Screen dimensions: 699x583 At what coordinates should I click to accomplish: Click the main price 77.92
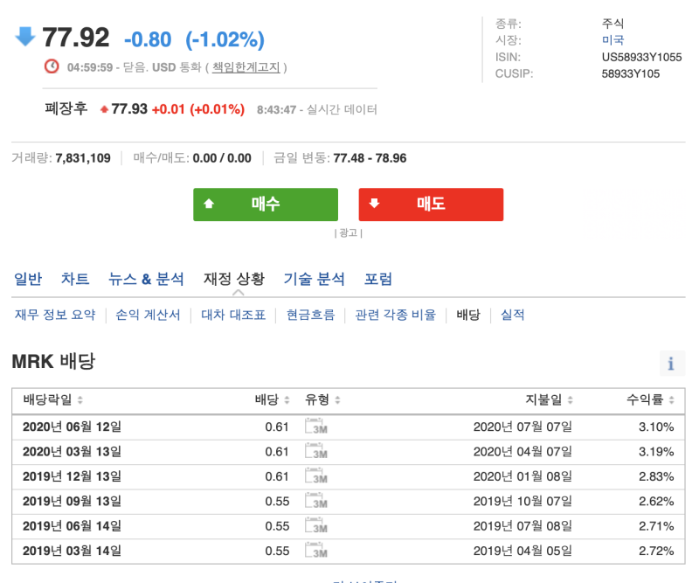[76, 37]
